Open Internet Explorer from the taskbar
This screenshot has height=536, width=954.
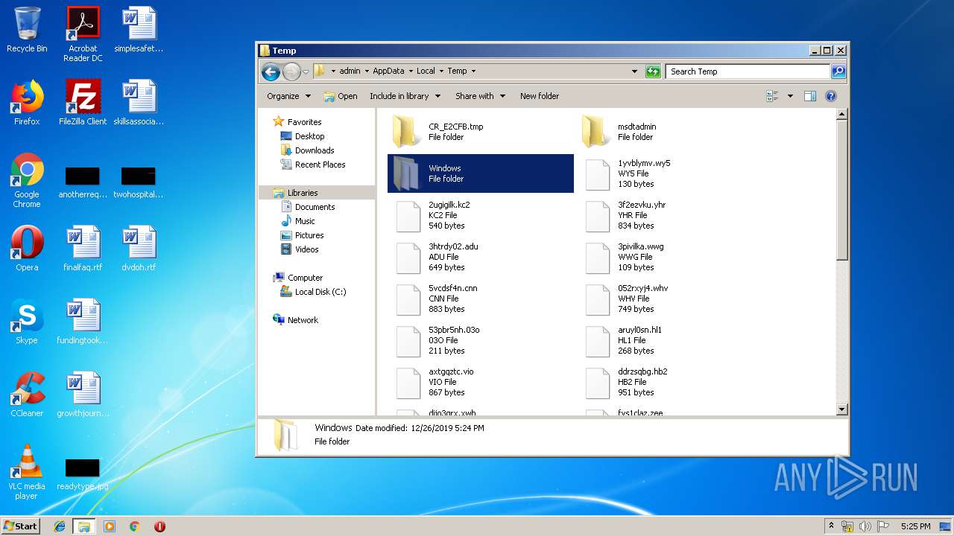coord(60,526)
